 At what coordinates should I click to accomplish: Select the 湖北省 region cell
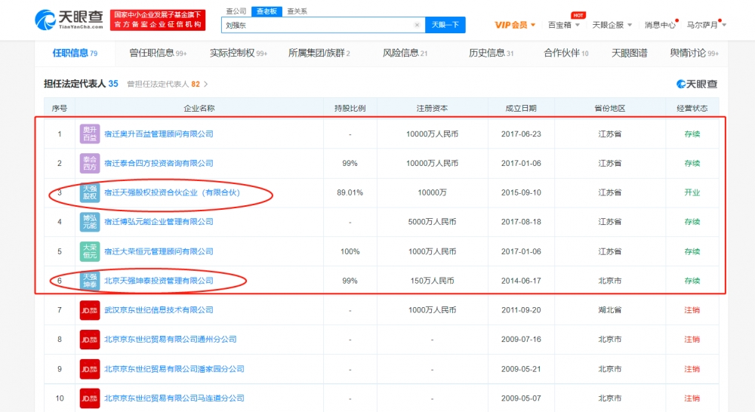609,310
